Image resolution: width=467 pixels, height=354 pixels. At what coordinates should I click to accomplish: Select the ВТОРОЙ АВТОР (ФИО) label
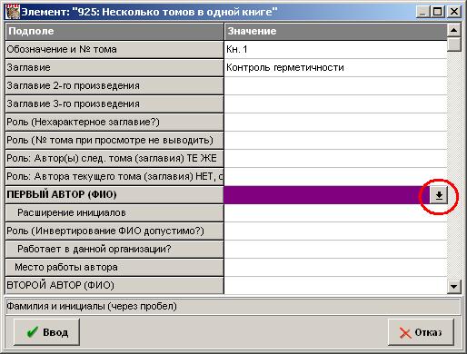pos(114,285)
